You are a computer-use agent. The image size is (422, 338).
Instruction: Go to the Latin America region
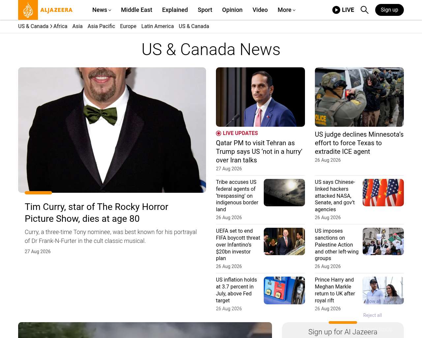pyautogui.click(x=158, y=26)
